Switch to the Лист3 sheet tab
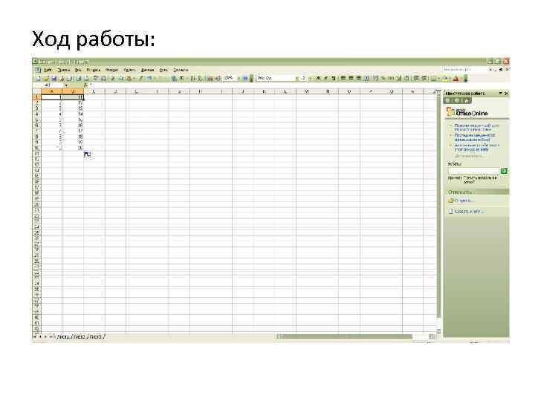Screen dimensions: 535x401 tap(97, 336)
